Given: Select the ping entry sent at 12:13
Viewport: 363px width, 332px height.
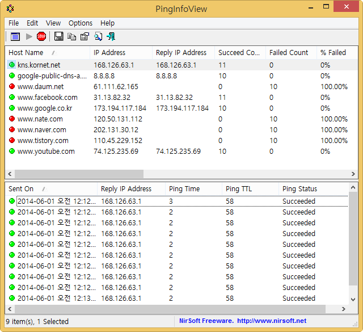Looking at the screenshot, I should click(x=176, y=298).
